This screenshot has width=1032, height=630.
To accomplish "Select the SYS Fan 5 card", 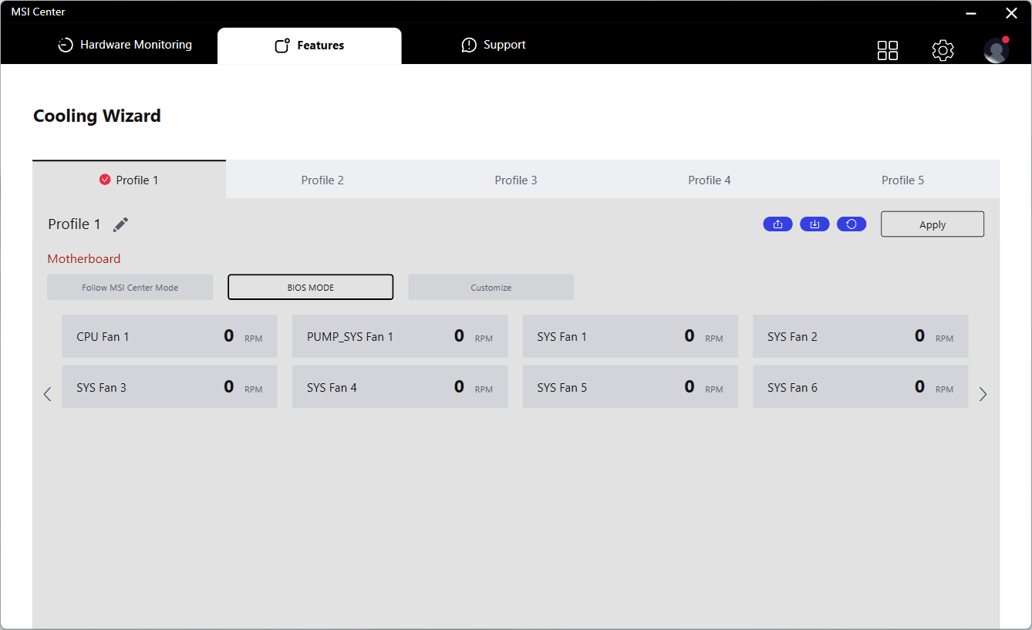I will (x=630, y=387).
